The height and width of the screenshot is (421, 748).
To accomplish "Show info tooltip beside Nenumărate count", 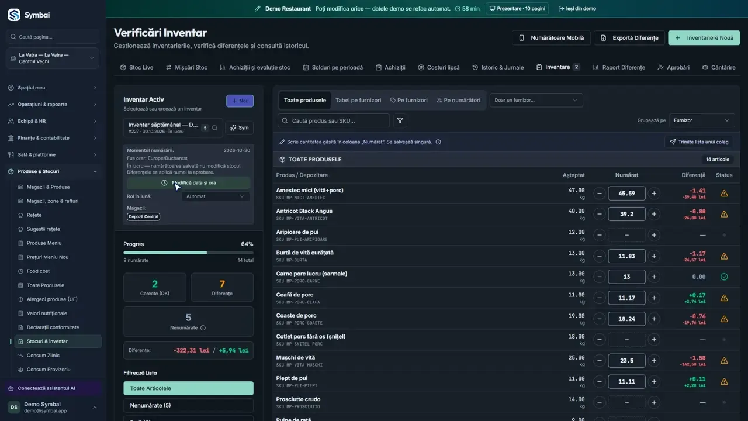I will [203, 328].
